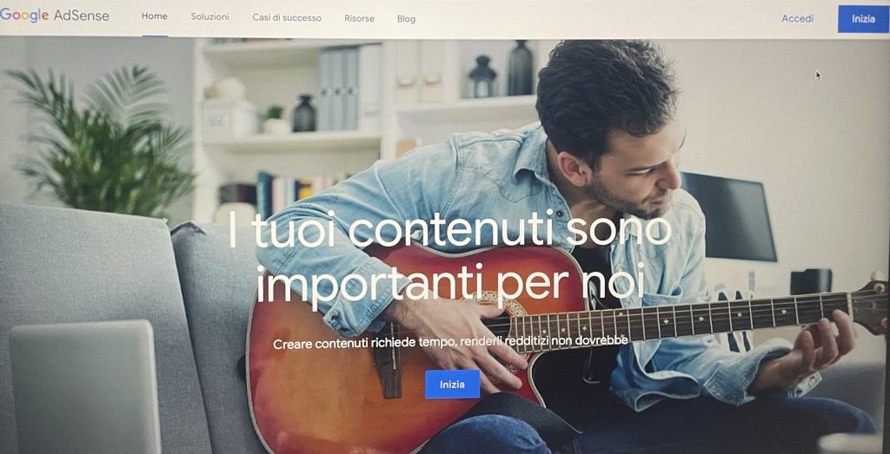The image size is (890, 454).
Task: Open the Casi di successo page
Action: 287,18
